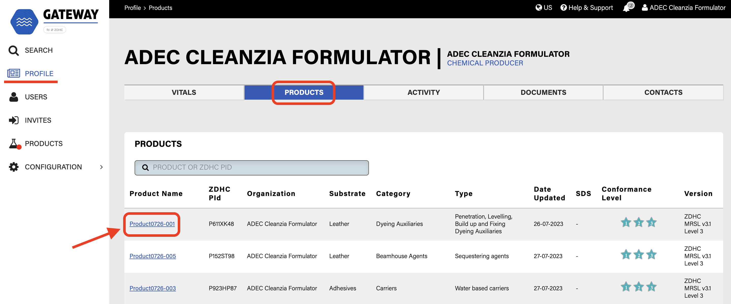
Task: Click the Profile breadcrumb link
Action: pos(133,8)
